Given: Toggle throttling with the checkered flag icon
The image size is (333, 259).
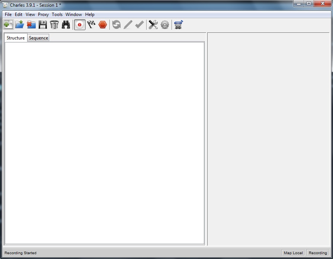Looking at the screenshot, I should (x=91, y=25).
